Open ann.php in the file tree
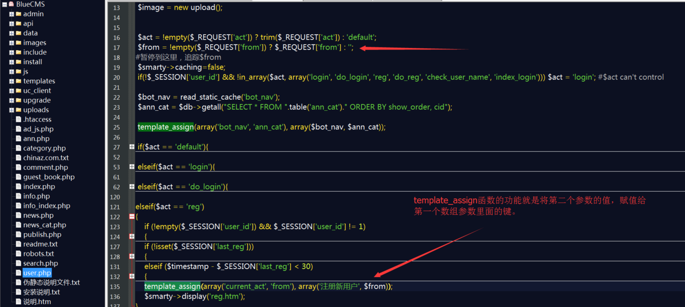Image resolution: width=685 pixels, height=307 pixels. pos(36,139)
